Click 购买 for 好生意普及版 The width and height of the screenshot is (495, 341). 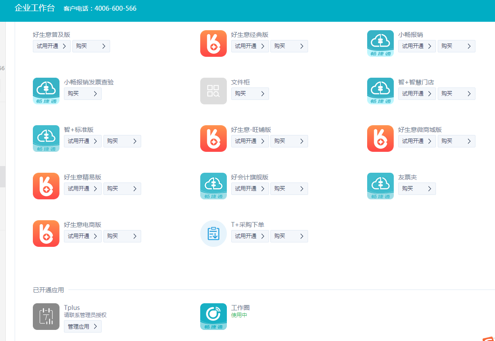pos(91,46)
